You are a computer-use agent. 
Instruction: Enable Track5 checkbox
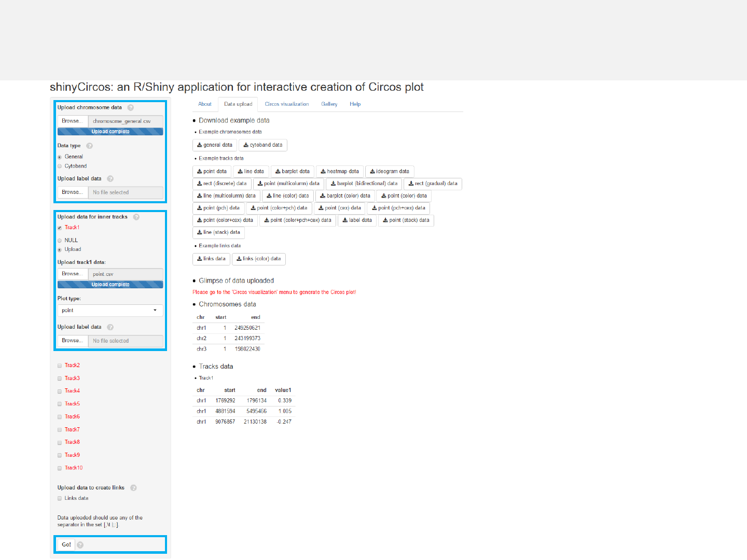[60, 404]
